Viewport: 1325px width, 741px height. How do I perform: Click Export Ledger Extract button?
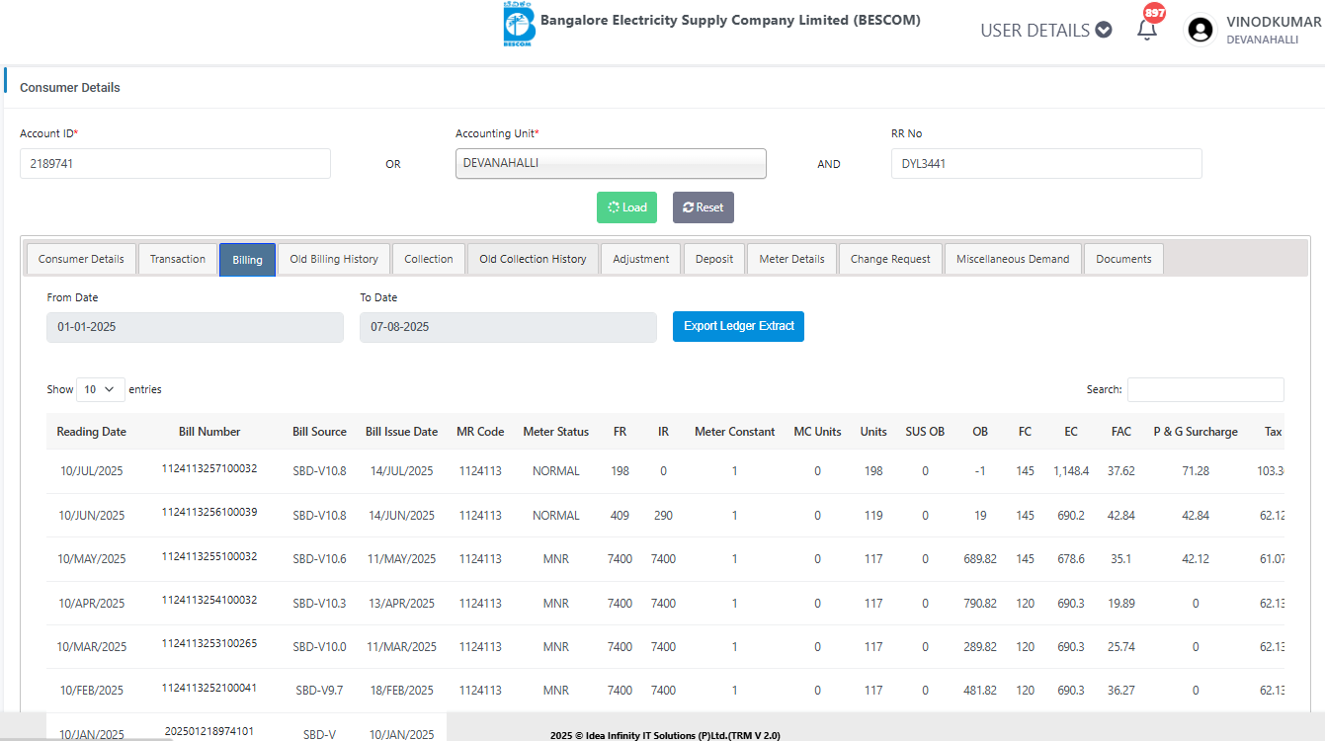pos(738,327)
